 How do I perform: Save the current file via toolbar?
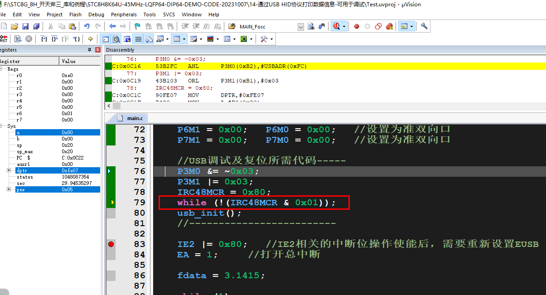click(25, 26)
